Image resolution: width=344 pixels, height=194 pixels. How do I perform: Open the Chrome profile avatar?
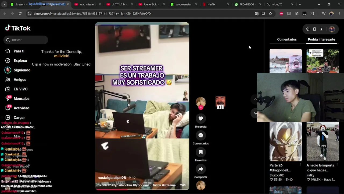[x=331, y=13]
